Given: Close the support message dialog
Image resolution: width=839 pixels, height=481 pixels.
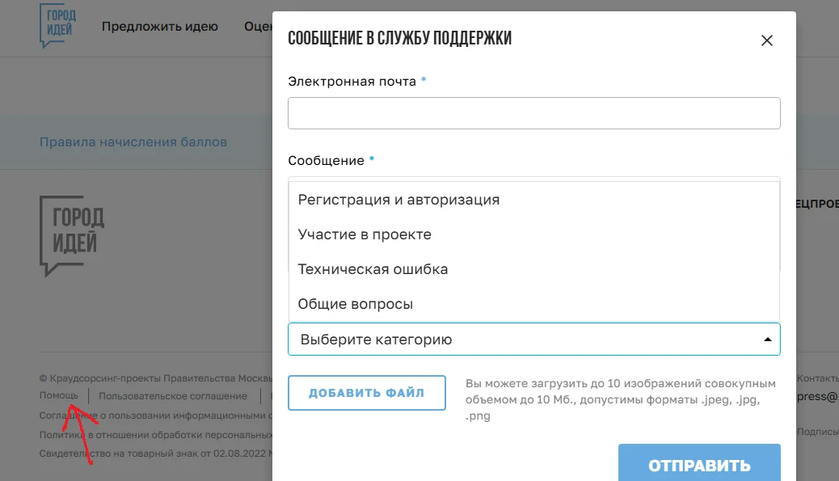Looking at the screenshot, I should pyautogui.click(x=766, y=40).
